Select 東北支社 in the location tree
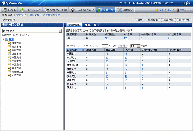The image size is (193, 131). (16, 68)
